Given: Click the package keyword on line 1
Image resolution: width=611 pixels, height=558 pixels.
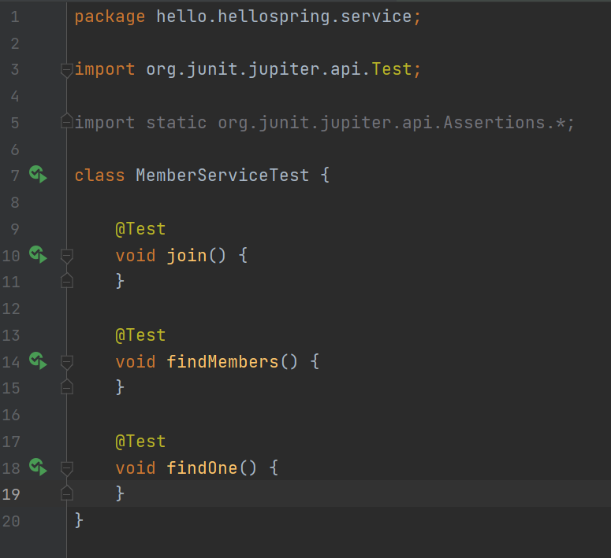Looking at the screenshot, I should pos(110,17).
